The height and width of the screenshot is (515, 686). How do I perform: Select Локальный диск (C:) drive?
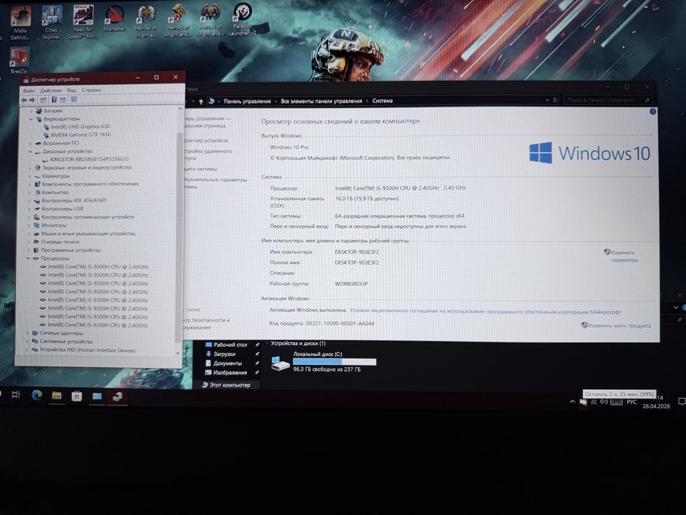click(324, 361)
